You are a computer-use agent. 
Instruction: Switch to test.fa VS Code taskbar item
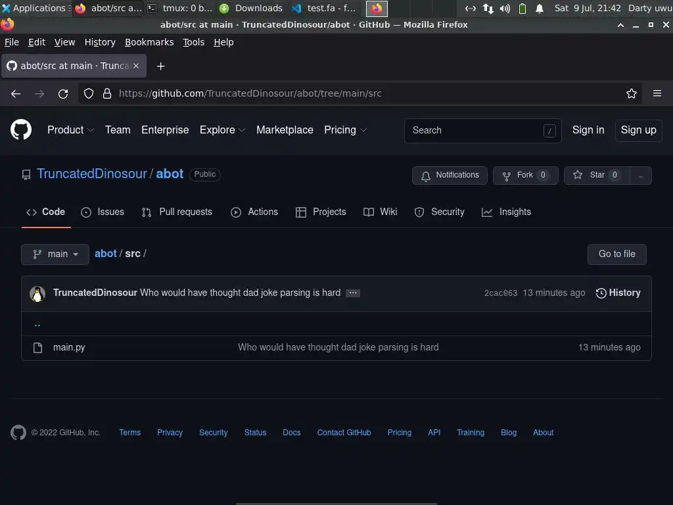point(323,8)
